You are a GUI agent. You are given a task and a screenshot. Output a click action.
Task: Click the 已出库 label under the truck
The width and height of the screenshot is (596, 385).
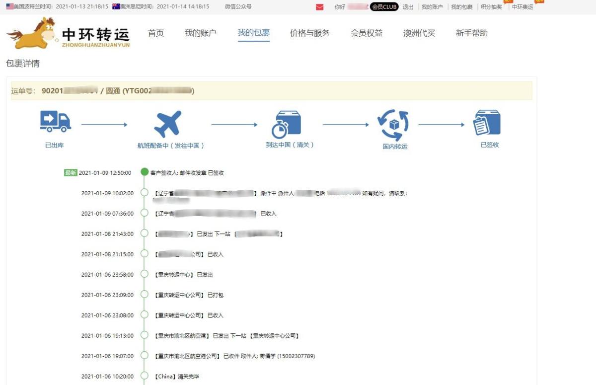pyautogui.click(x=55, y=145)
